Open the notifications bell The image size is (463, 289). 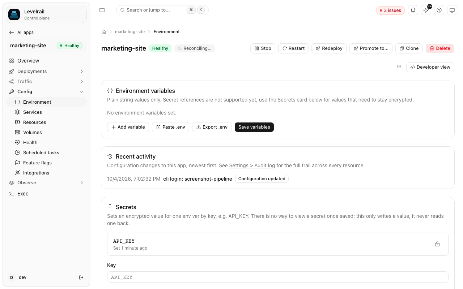tap(413, 10)
